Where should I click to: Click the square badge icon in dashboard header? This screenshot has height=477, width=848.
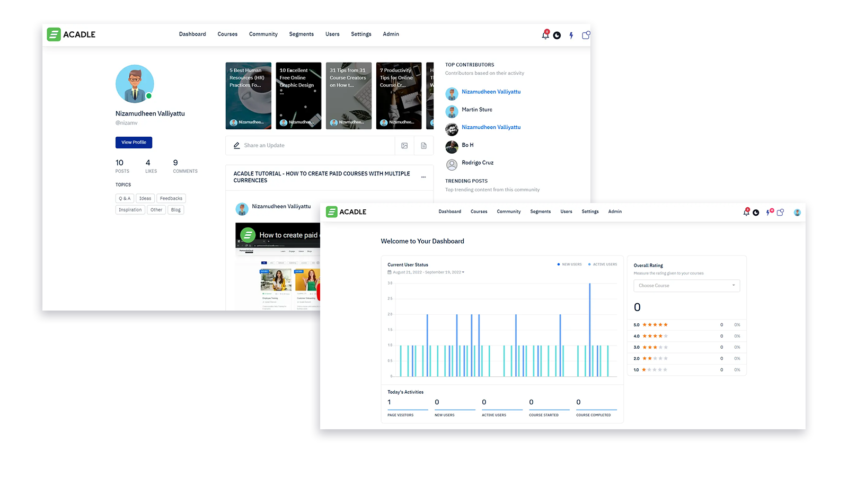click(780, 213)
